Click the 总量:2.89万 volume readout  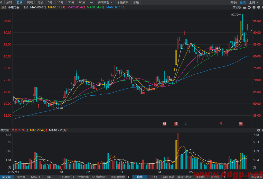tap(20, 130)
